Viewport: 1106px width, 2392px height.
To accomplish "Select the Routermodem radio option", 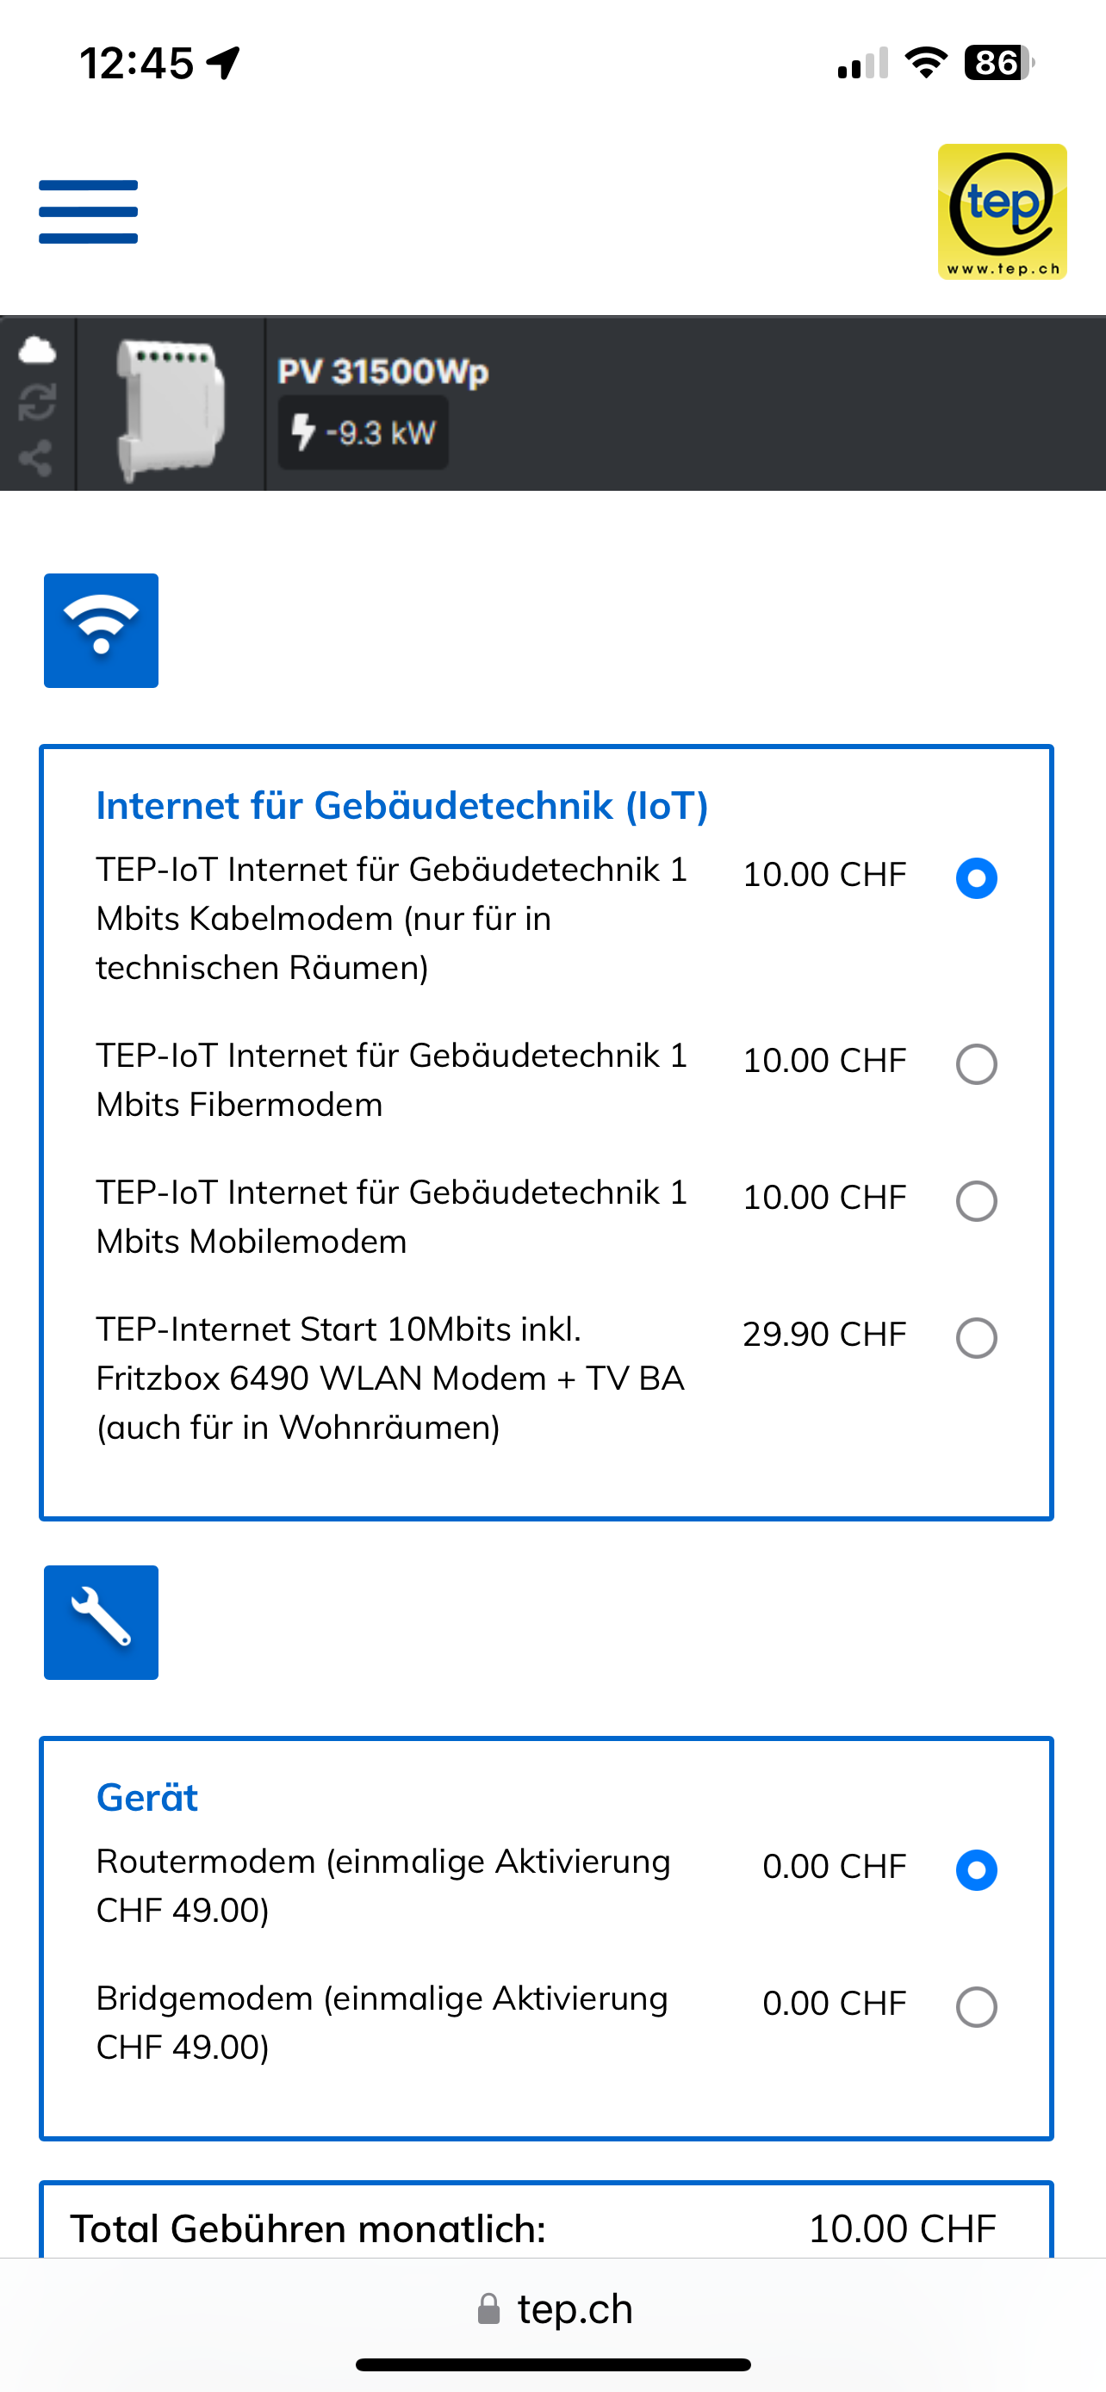I will click(976, 1869).
